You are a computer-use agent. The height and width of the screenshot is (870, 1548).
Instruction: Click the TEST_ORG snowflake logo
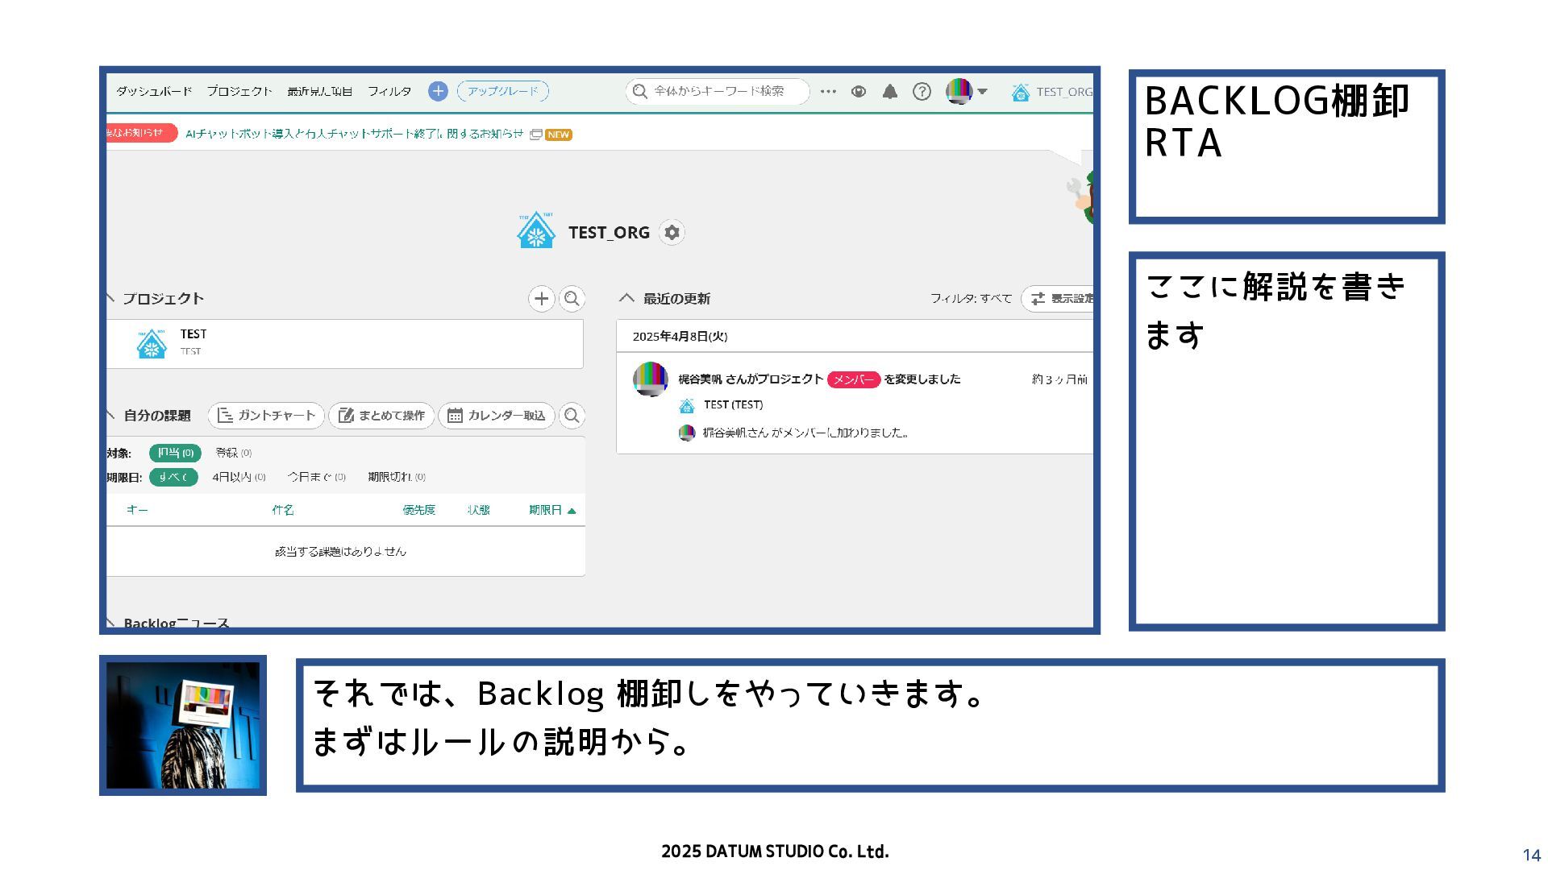[x=536, y=231]
